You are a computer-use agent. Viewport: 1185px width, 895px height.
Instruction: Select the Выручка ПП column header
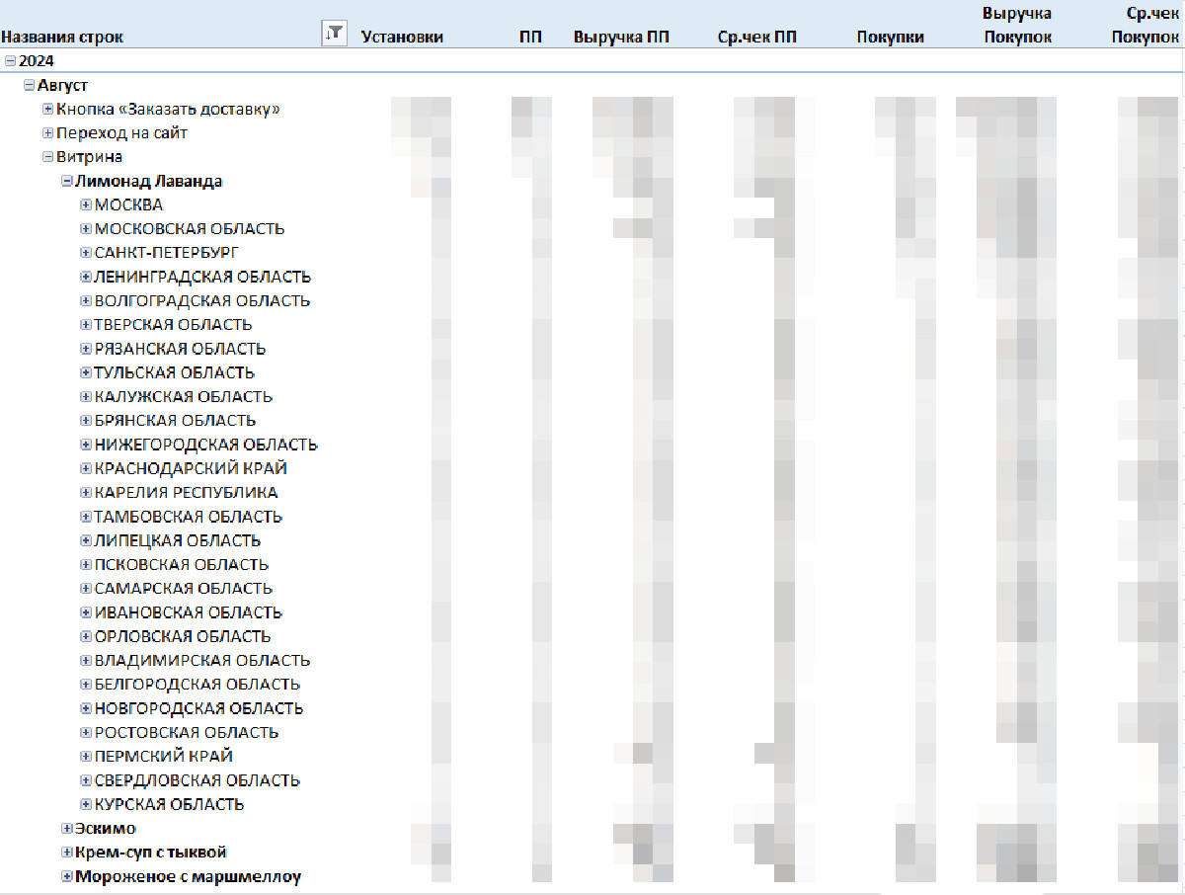tap(620, 38)
